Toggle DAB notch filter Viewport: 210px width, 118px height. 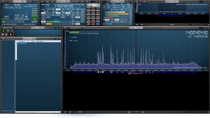click(22, 19)
